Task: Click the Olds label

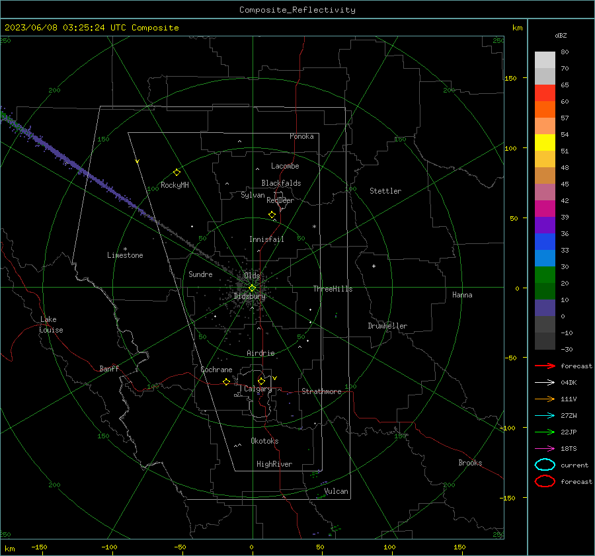Action: [252, 276]
